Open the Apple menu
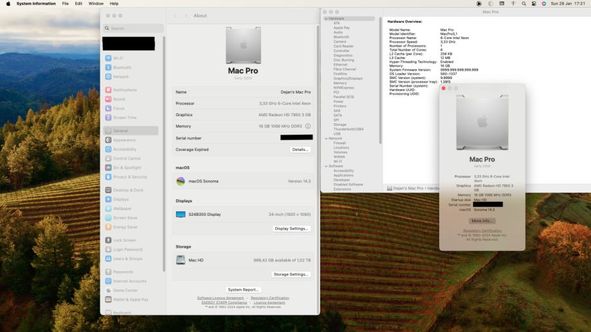 (x=8, y=3)
